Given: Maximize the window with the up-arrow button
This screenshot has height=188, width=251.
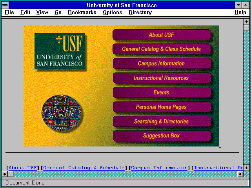Looking at the screenshot, I should 246,5.
